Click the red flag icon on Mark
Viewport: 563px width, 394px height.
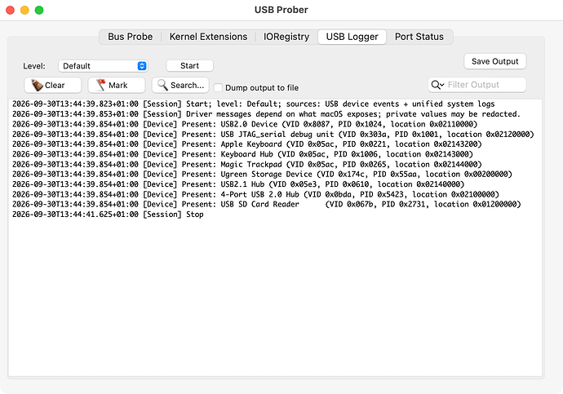click(x=101, y=85)
